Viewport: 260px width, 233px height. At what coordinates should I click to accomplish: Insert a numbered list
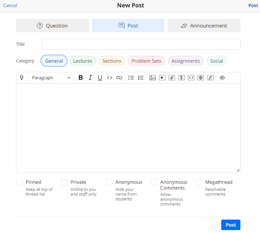point(141,78)
